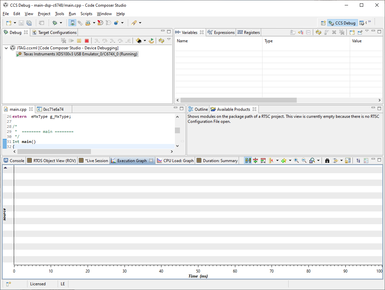Click the New file icon in main toolbar
Viewport: 385px width, 290px height.
9,23
